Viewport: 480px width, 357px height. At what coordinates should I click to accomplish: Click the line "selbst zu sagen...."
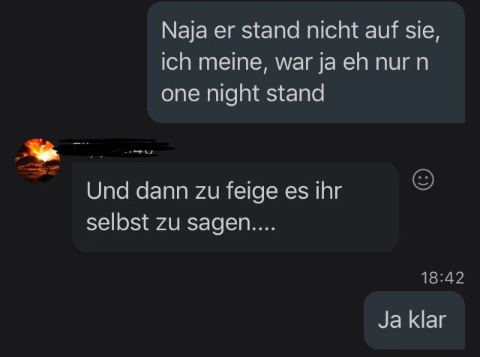181,223
